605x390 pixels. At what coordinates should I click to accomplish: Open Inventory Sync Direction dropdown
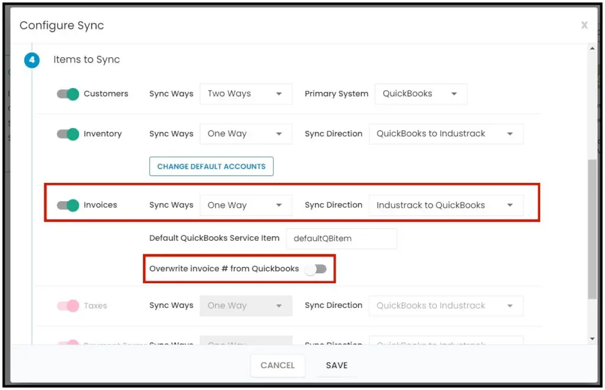click(446, 134)
